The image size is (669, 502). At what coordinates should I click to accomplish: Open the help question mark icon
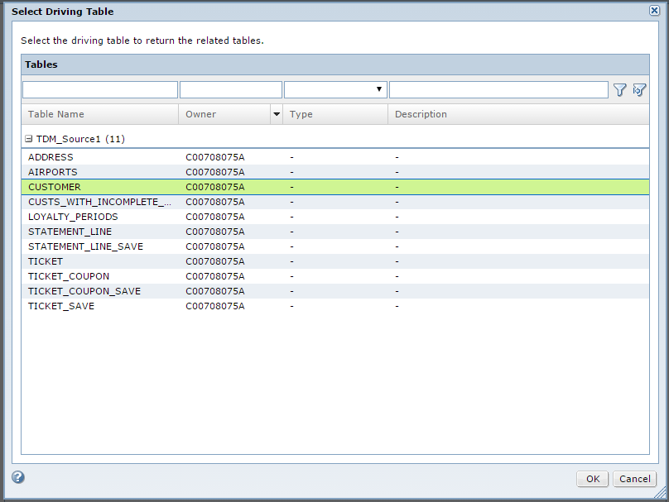coord(18,477)
